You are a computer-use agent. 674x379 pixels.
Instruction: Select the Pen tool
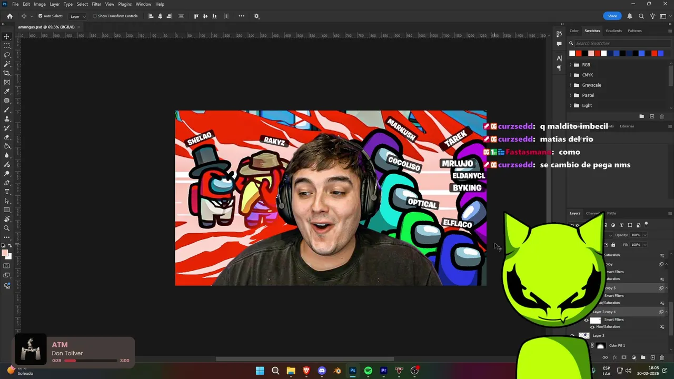[x=7, y=183]
